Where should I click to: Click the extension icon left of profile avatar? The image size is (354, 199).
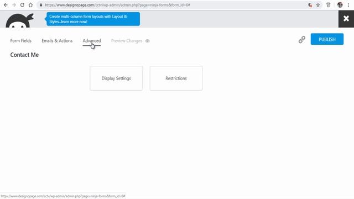tap(328, 5)
